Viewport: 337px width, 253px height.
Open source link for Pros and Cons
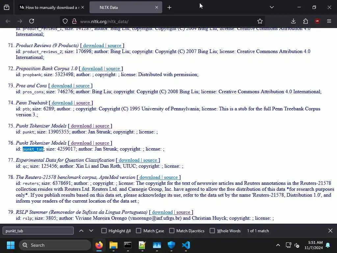coord(83,86)
